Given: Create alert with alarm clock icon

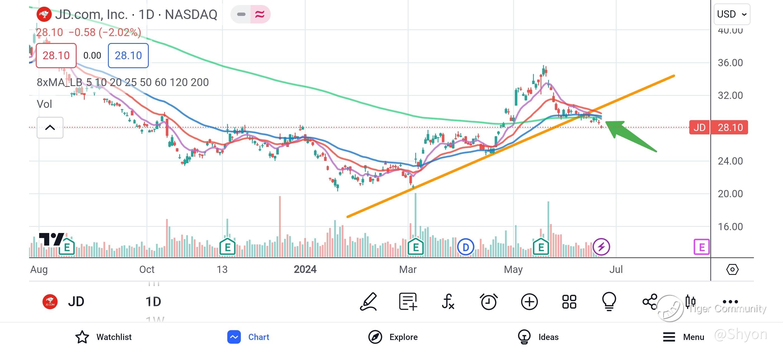Looking at the screenshot, I should pos(489,302).
